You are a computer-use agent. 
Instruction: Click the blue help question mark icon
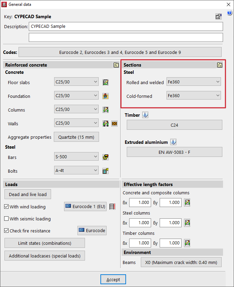[x=230, y=13]
